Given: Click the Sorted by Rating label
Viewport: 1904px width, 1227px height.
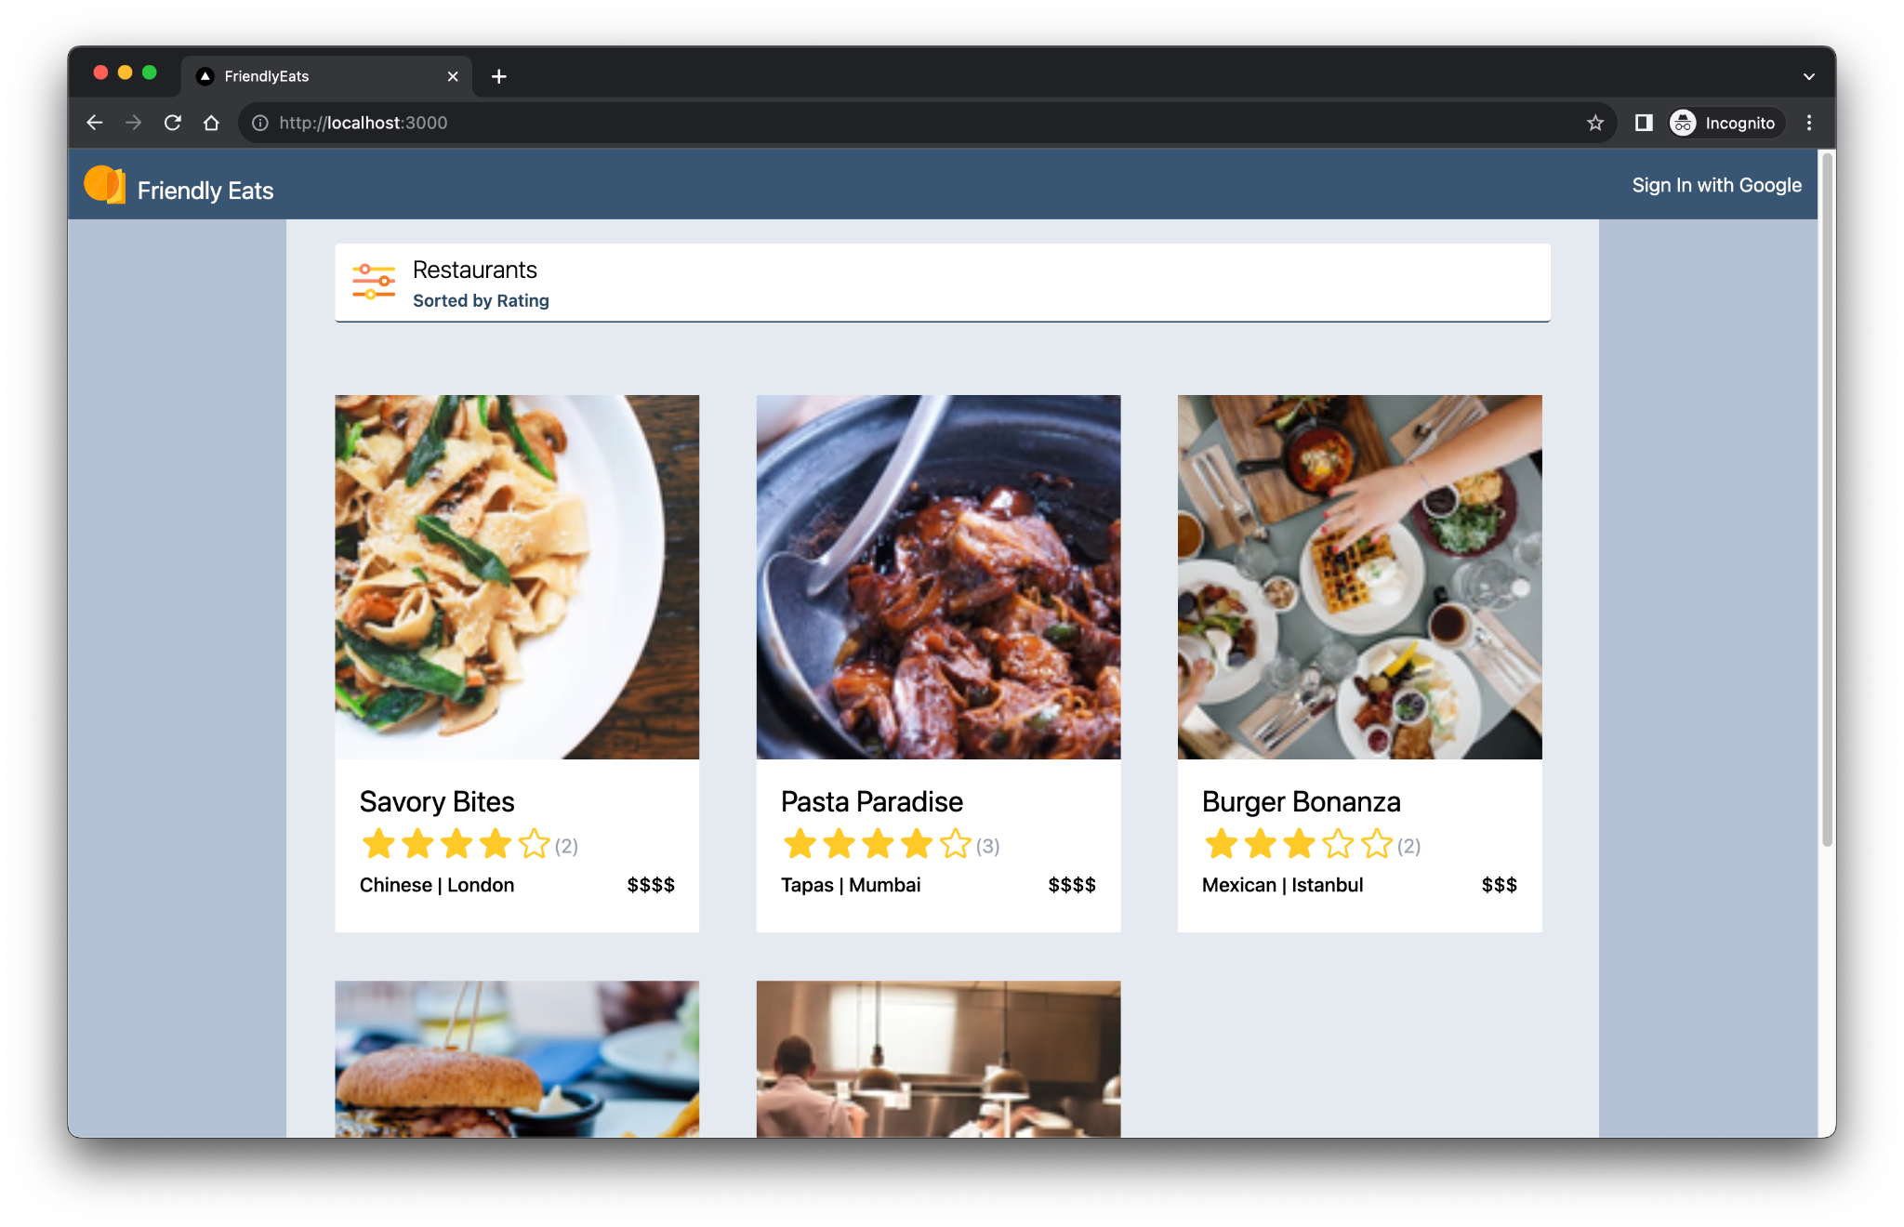Looking at the screenshot, I should coord(480,300).
